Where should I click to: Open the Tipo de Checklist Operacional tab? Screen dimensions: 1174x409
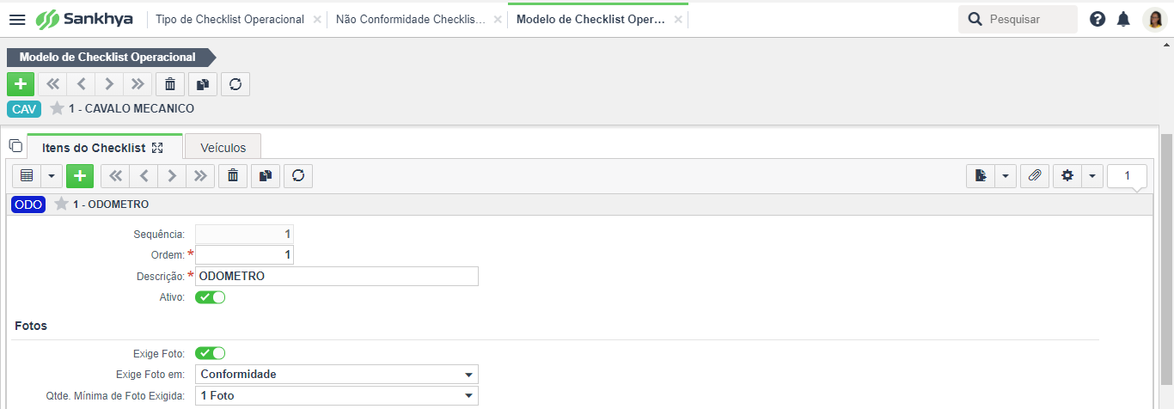pyautogui.click(x=229, y=19)
